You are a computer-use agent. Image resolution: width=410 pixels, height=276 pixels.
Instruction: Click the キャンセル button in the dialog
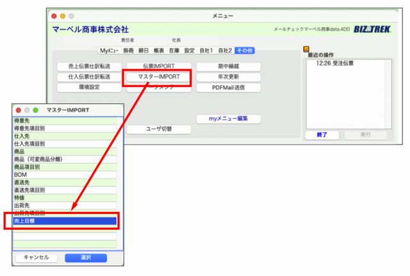point(36,257)
